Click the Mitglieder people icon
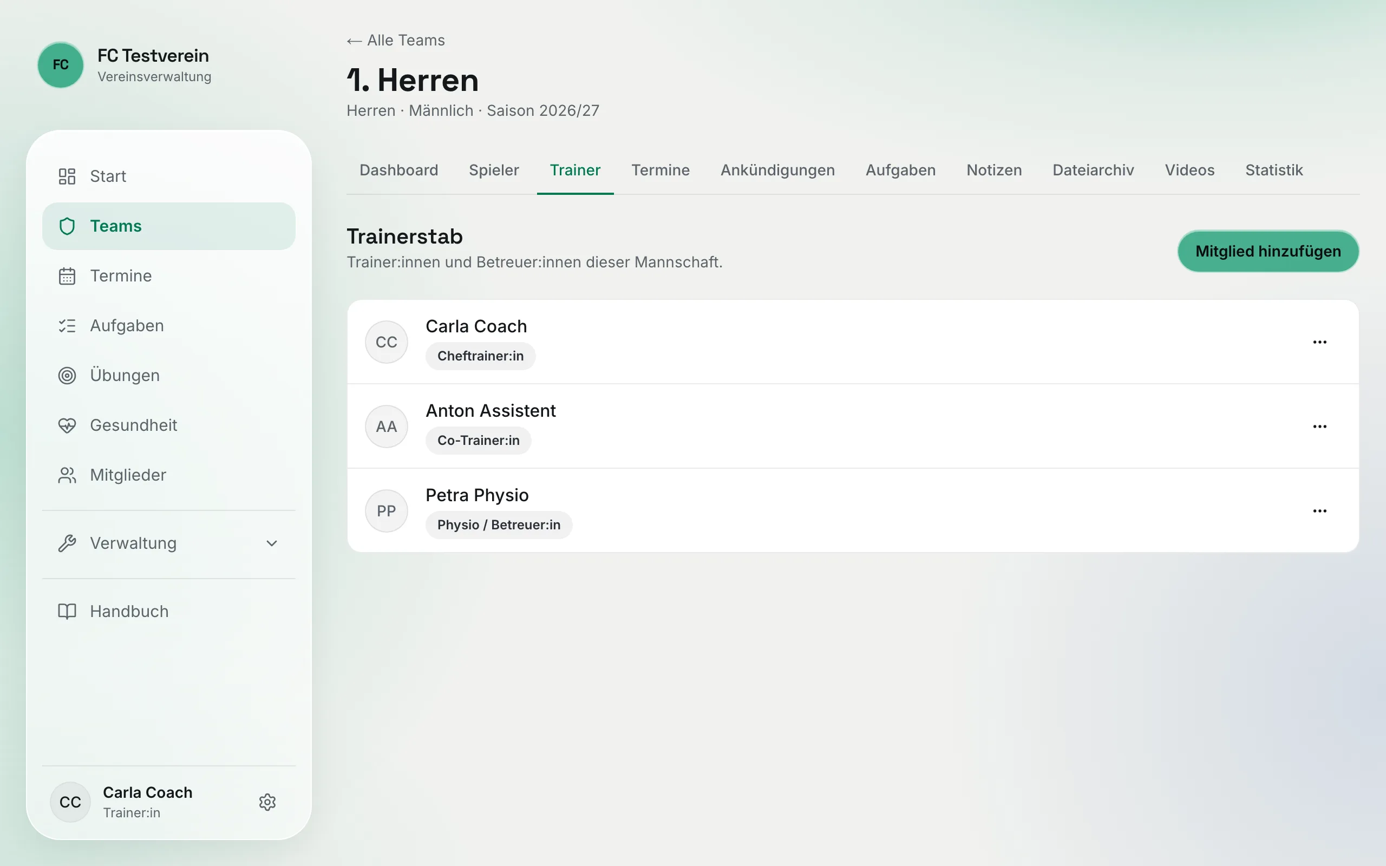Viewport: 1386px width, 866px height. [67, 475]
